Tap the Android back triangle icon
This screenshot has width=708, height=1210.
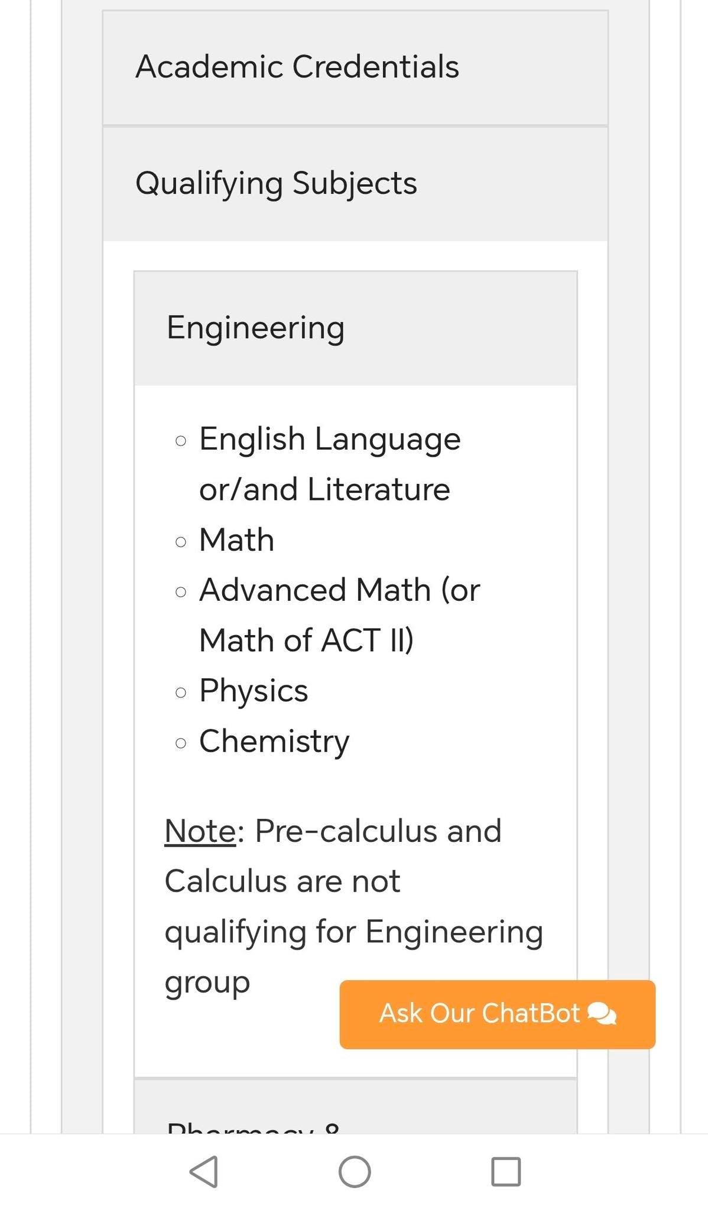pos(204,1172)
